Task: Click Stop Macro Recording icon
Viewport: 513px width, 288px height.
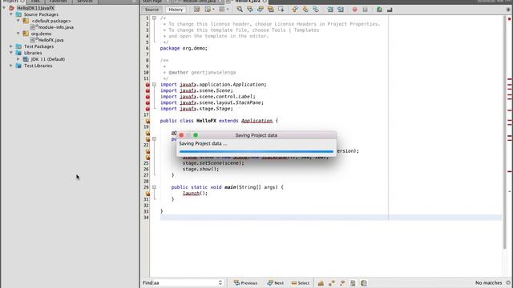Action: click(x=366, y=10)
